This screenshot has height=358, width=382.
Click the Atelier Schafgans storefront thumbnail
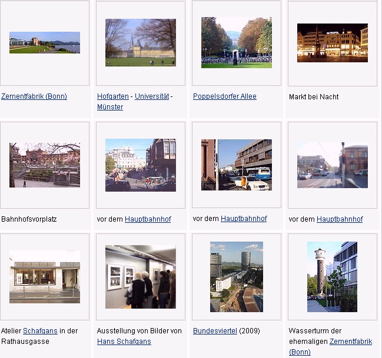pyautogui.click(x=45, y=276)
